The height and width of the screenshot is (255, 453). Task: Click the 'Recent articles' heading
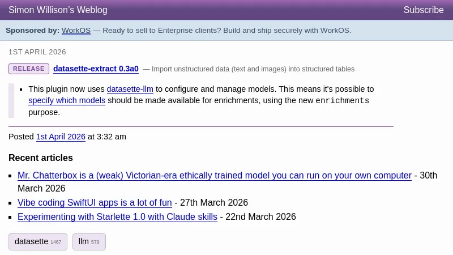click(x=41, y=158)
